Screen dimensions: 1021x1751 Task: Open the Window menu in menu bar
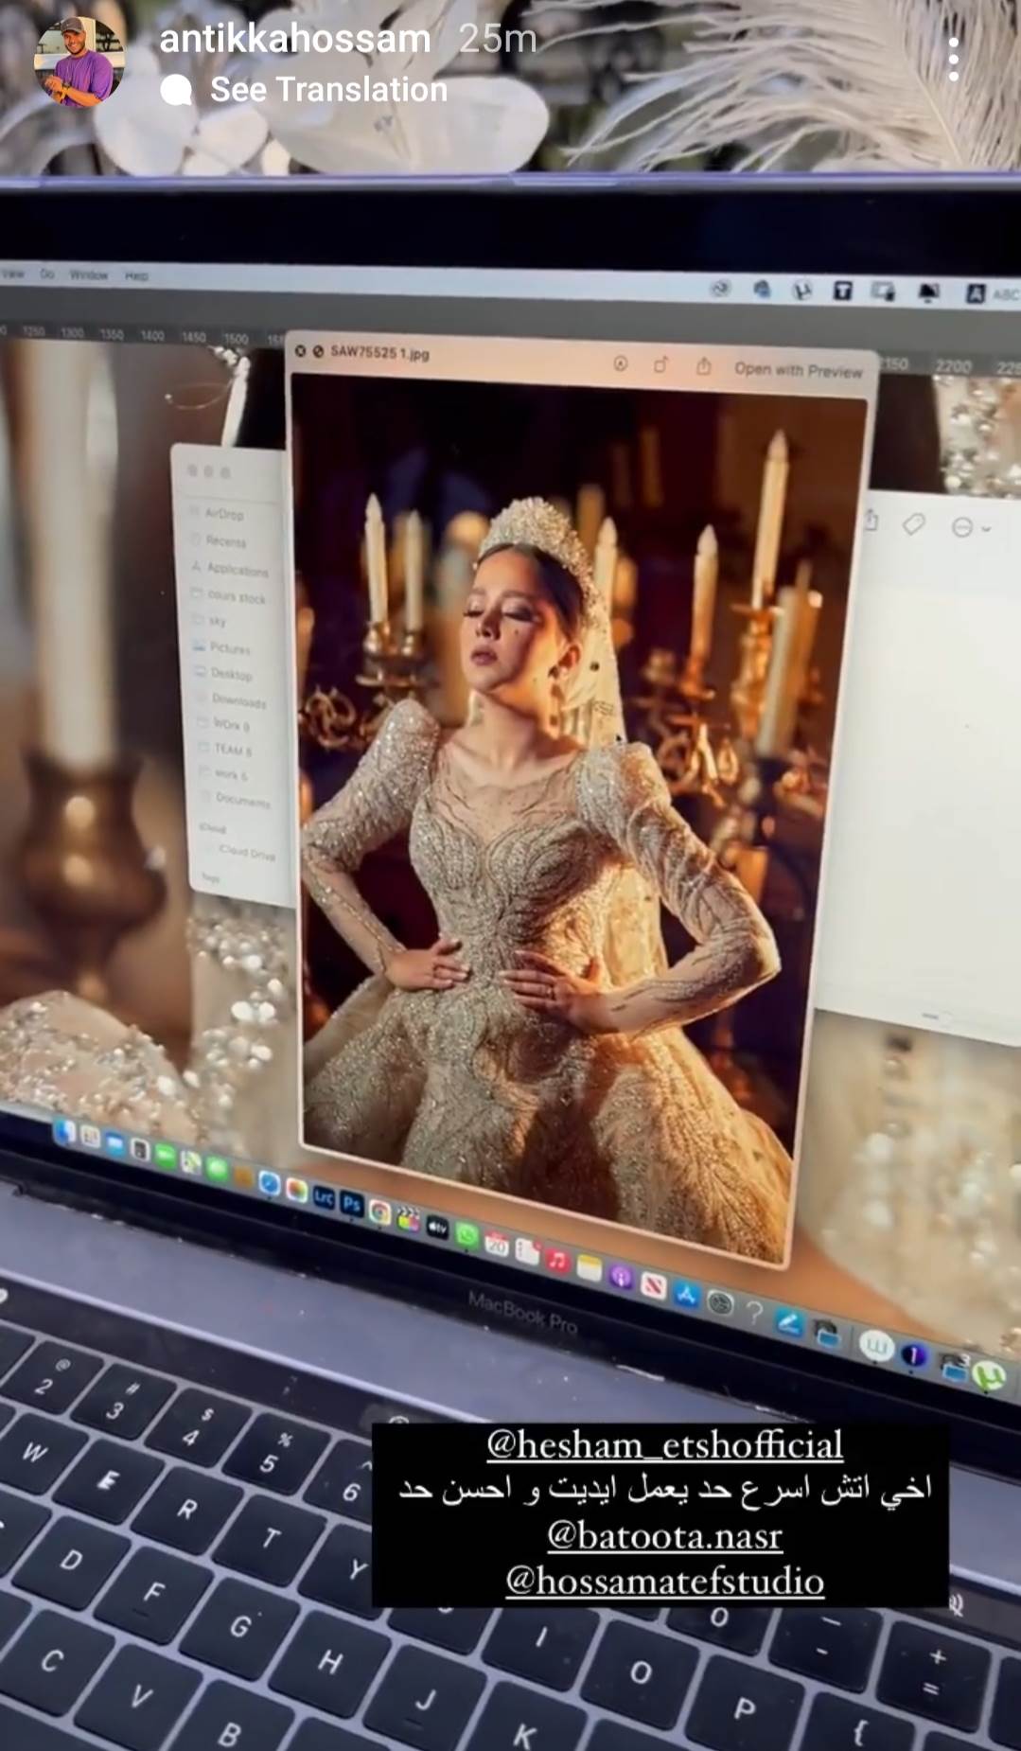pyautogui.click(x=88, y=274)
